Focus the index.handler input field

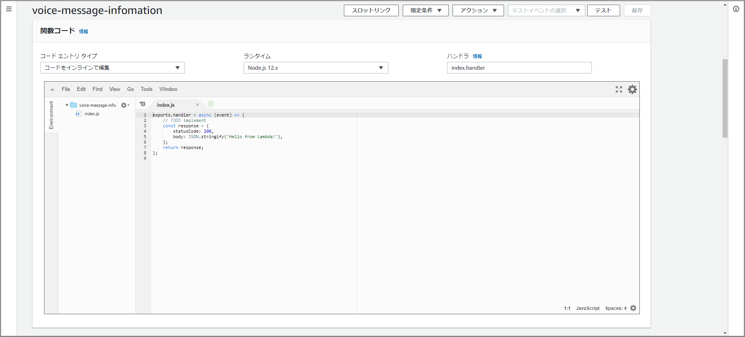tap(519, 68)
